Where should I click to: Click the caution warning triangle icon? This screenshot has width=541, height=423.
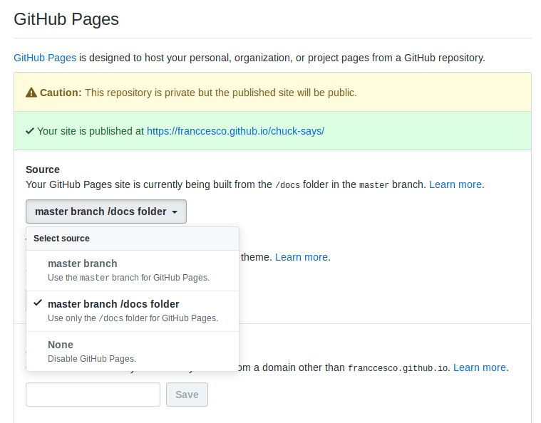tap(31, 93)
